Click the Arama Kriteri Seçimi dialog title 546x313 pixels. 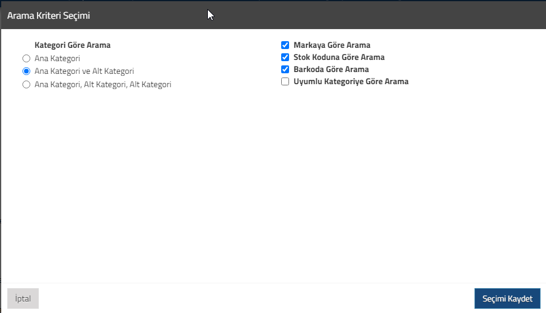(48, 16)
